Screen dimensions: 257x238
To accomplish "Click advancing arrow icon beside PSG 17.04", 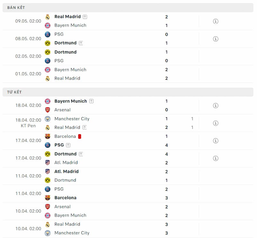I will tap(68, 145).
